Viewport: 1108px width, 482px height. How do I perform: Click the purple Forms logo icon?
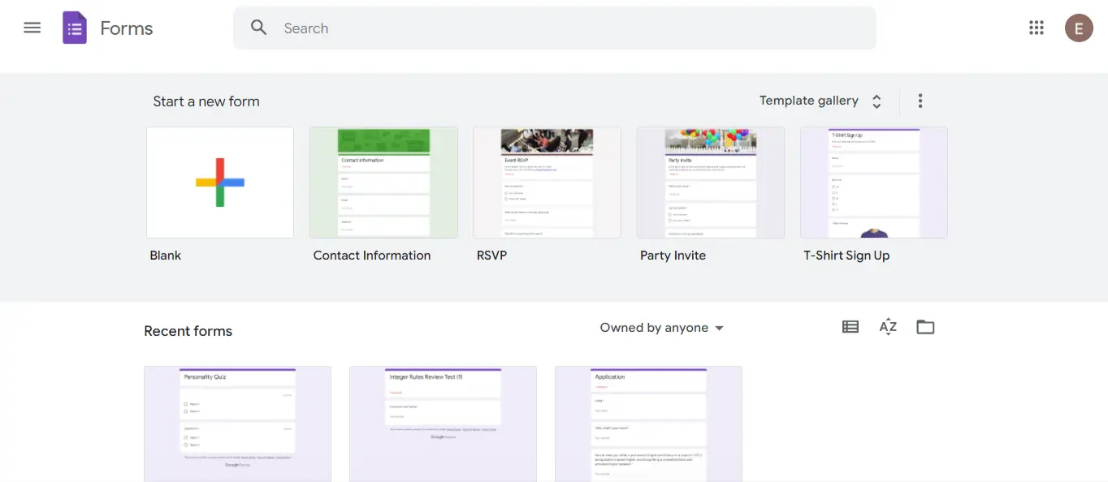[75, 28]
